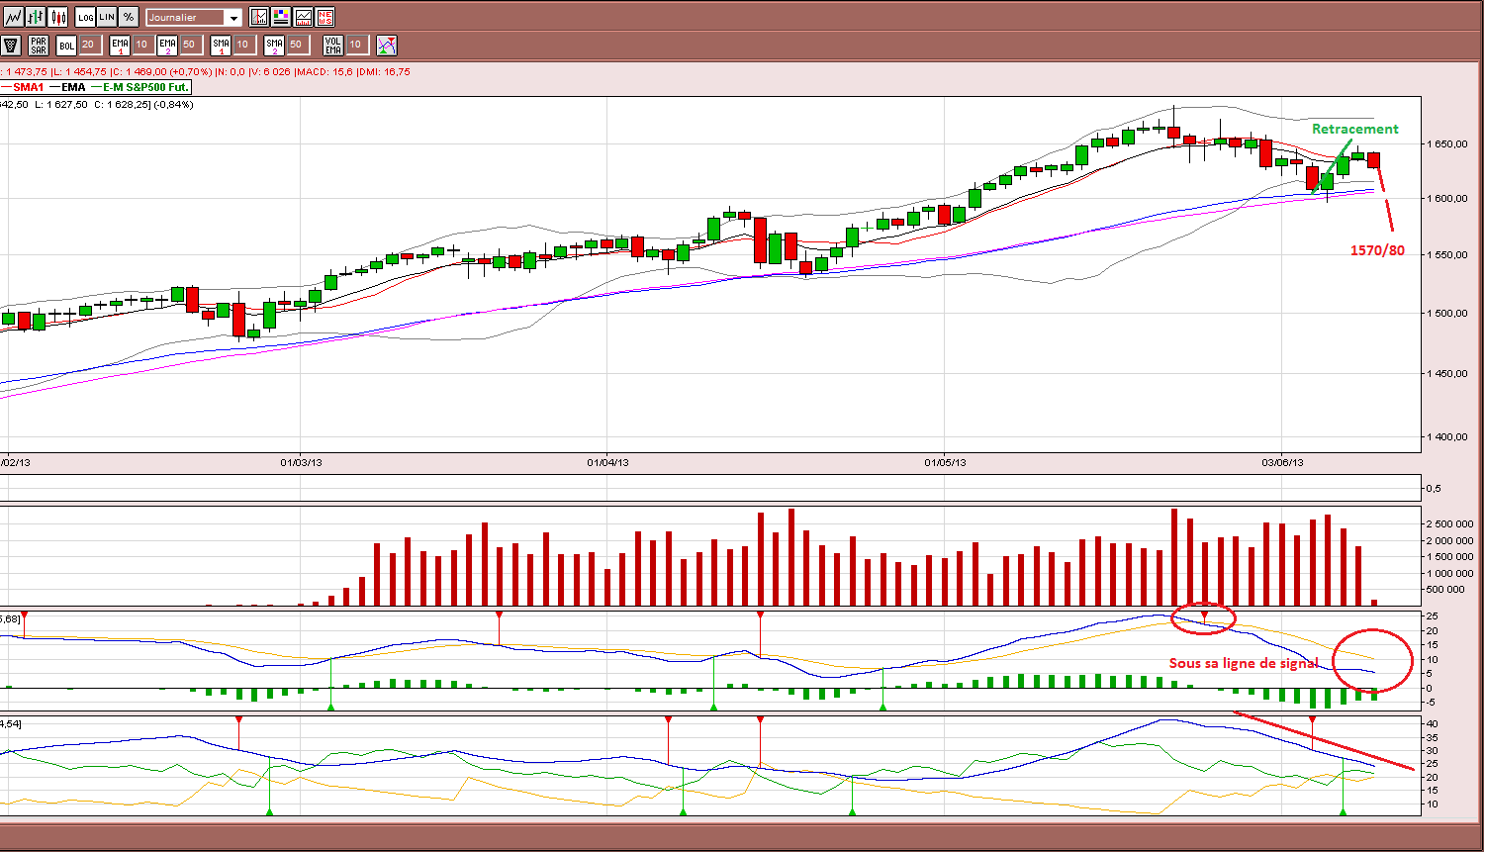Switch to bar (OHLC) chart display
1485x852 pixels.
[x=36, y=17]
